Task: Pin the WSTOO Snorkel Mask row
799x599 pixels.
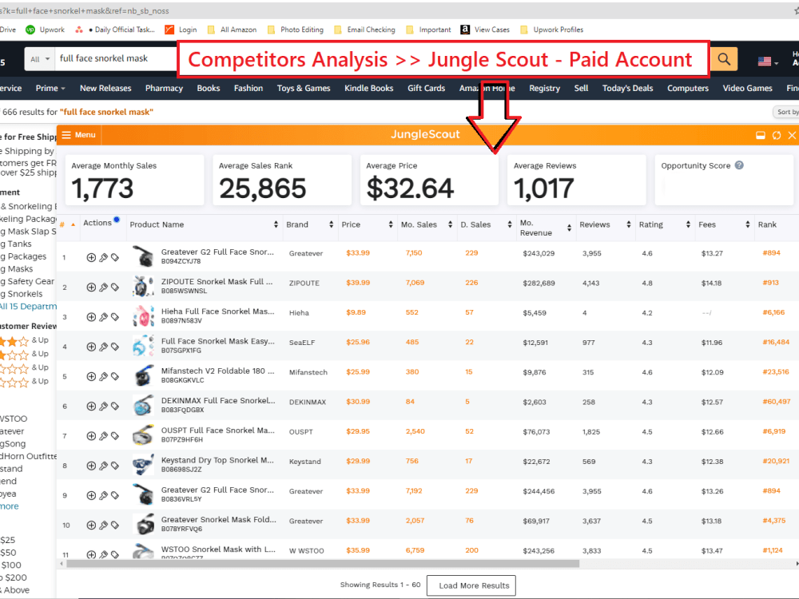Action: coord(103,554)
